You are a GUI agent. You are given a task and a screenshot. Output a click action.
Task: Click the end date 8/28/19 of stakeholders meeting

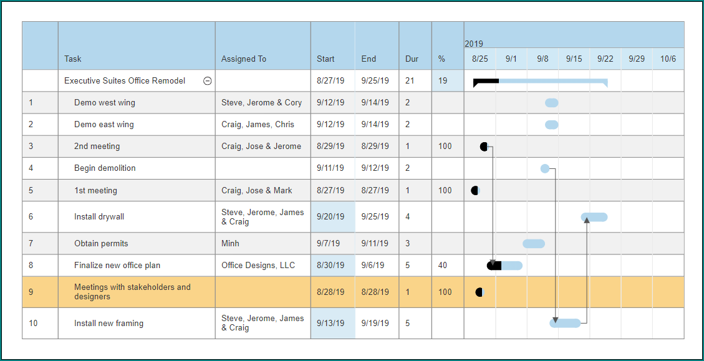(377, 292)
